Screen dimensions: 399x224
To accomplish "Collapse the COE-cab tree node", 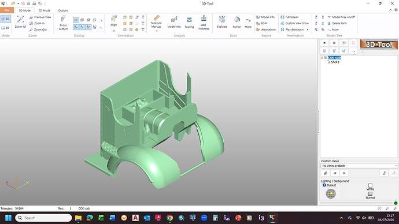I will pyautogui.click(x=322, y=58).
